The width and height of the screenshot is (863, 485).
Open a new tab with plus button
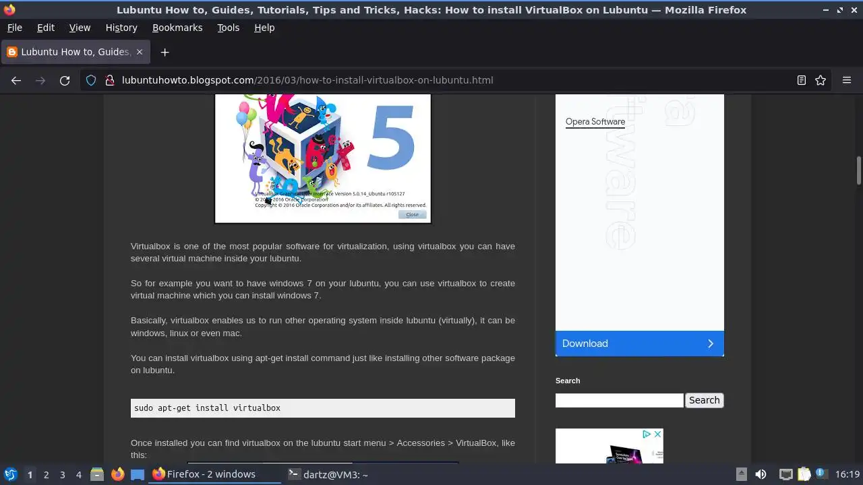(x=165, y=52)
